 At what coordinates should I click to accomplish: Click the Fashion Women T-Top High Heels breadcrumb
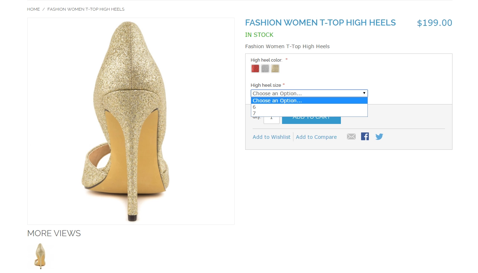86,9
